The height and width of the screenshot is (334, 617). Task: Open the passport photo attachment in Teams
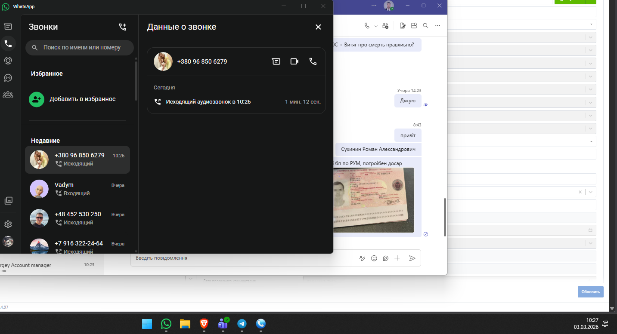(x=374, y=200)
